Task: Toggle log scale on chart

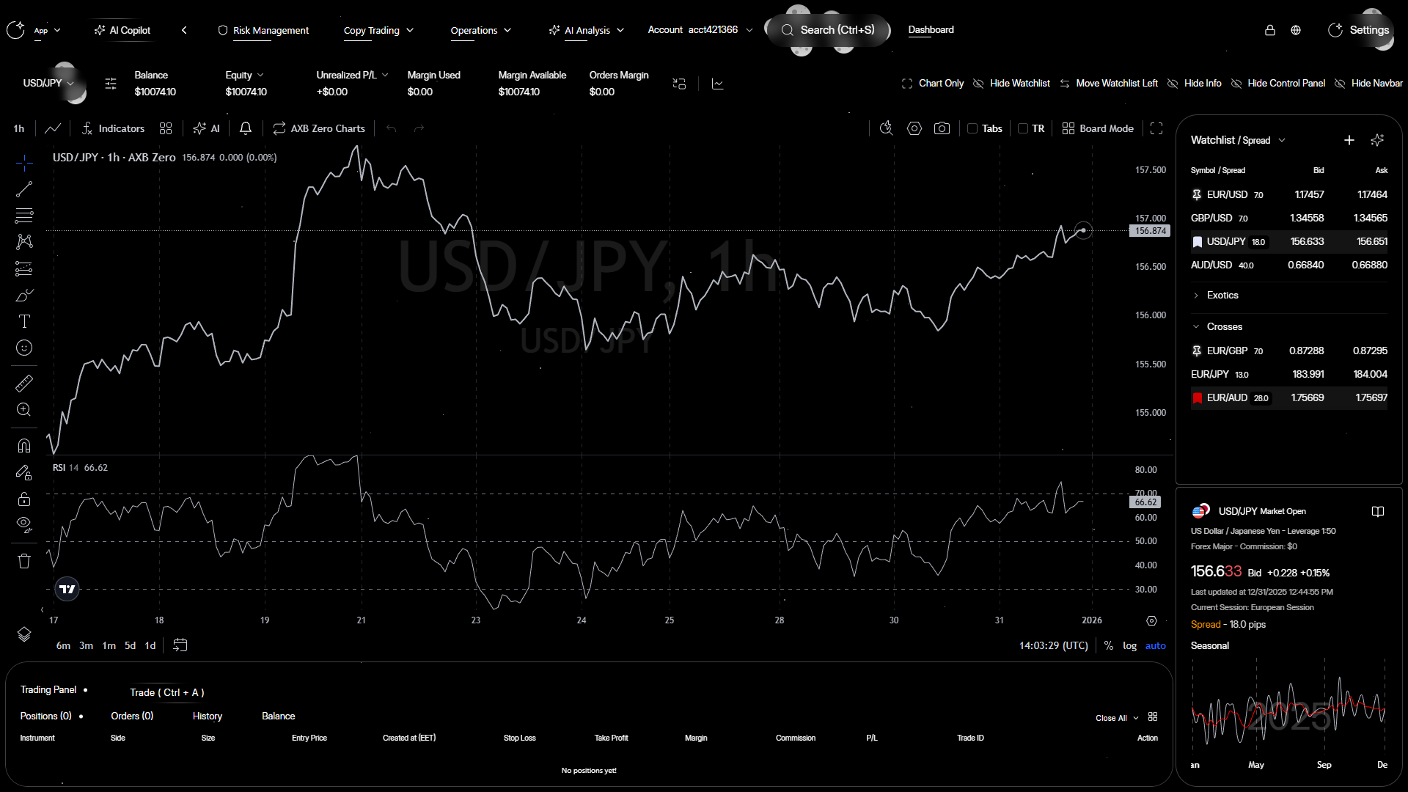Action: point(1129,645)
